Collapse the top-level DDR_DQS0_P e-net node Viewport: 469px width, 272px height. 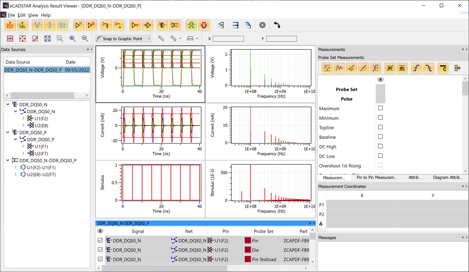pos(8,132)
